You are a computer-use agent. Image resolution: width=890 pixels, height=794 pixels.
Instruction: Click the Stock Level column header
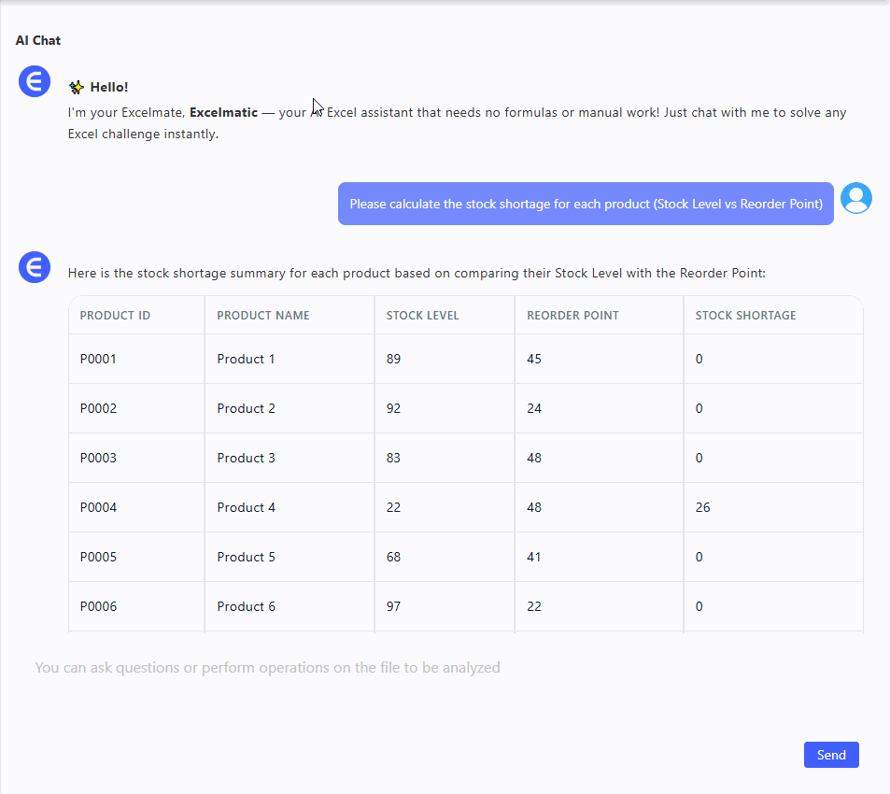click(422, 316)
